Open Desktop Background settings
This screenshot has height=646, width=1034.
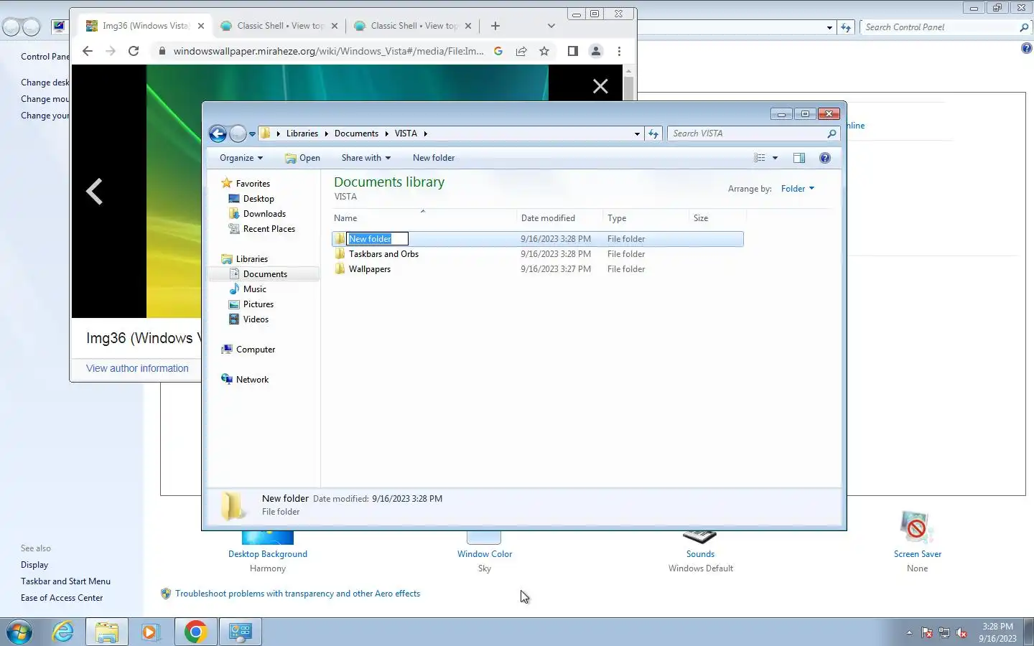pos(268,554)
